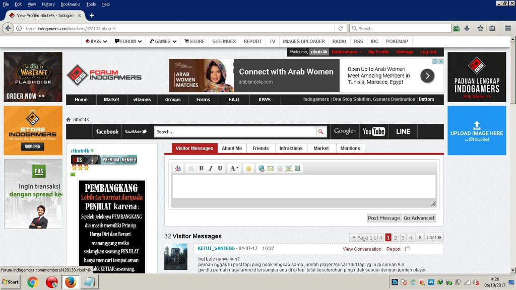Click the Remove Text Formatting icon in editor
The height and width of the screenshot is (290, 516).
tap(178, 168)
